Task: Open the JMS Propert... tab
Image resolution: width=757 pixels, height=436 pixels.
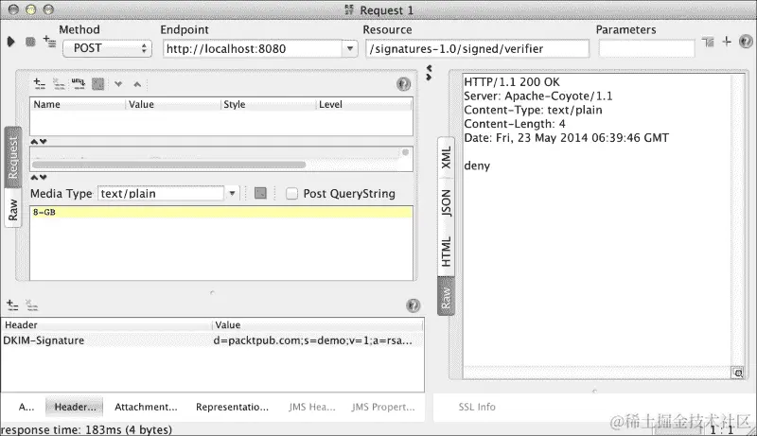Action: (383, 407)
